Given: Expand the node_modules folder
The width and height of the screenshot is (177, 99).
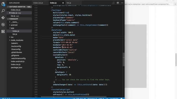Looking at the screenshot, I should point(17,40).
